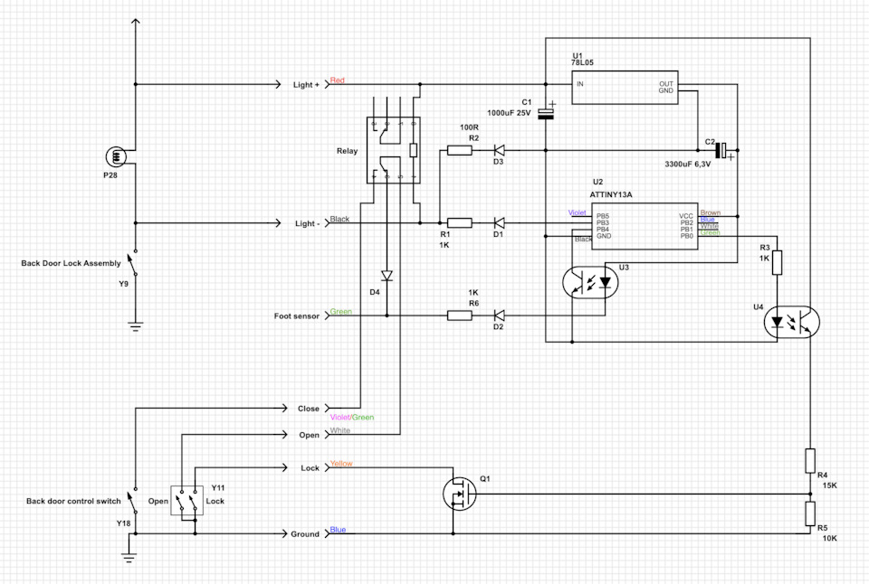869x584 pixels.
Task: Click the 'Brown' VCC wire label
Action: click(710, 212)
